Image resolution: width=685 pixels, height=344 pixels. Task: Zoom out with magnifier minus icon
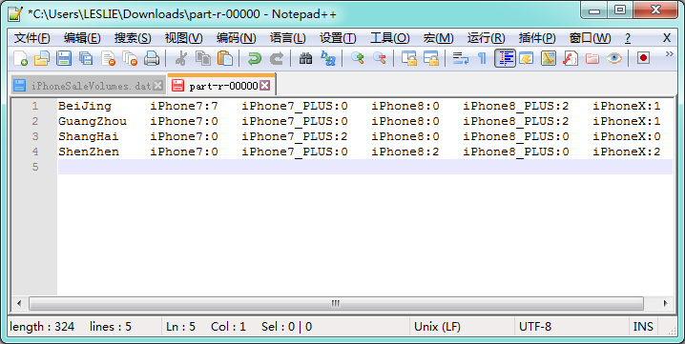[x=379, y=58]
